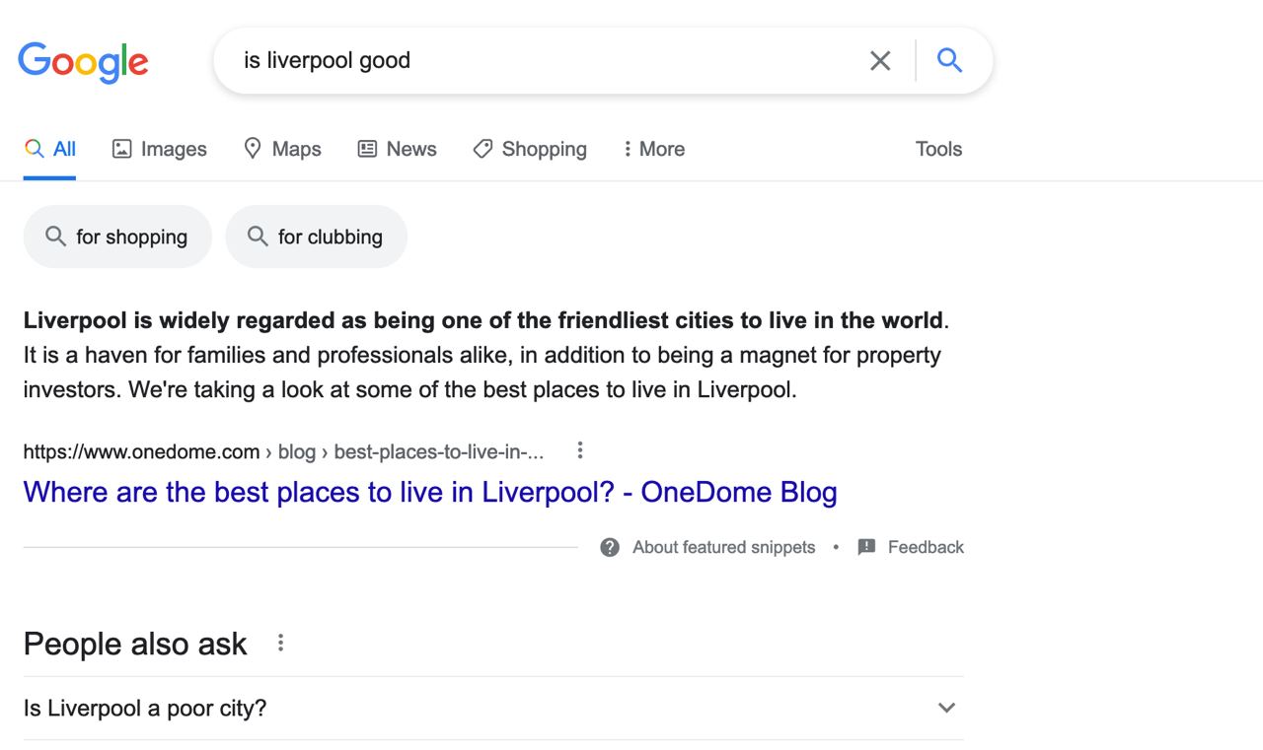Go to the Shopping tab

click(530, 149)
